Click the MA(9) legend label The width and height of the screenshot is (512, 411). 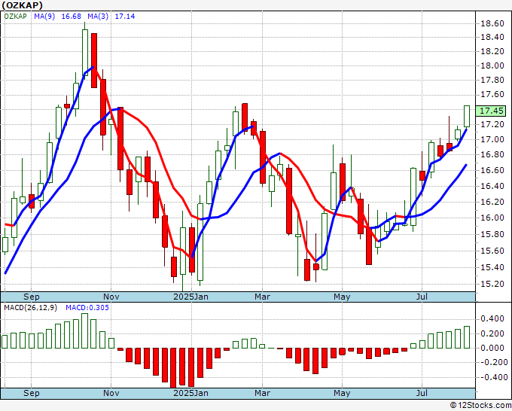(x=44, y=17)
